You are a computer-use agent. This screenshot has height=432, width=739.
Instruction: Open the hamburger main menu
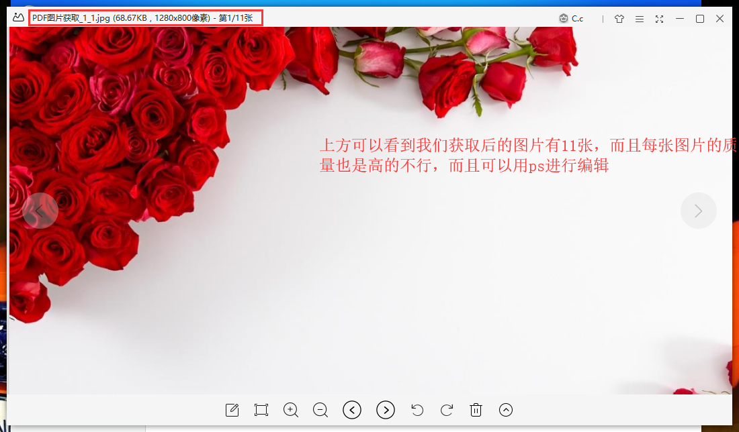pyautogui.click(x=640, y=19)
